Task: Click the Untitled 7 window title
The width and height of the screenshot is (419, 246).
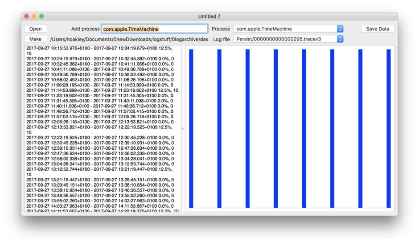Action: click(209, 16)
